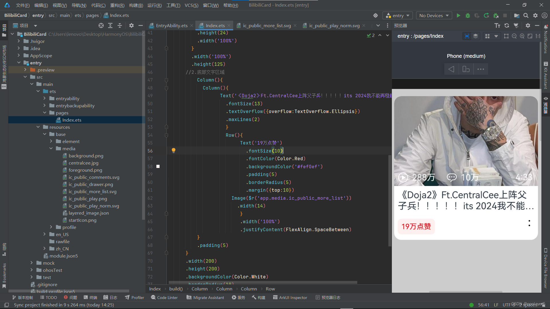
Task: Toggle breakpoint marker on line 58
Action: click(158, 167)
